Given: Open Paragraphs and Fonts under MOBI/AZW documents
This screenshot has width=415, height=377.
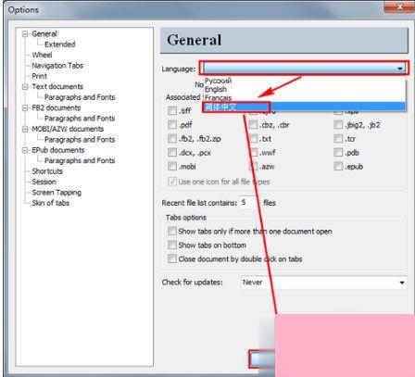Looking at the screenshot, I should (80, 140).
